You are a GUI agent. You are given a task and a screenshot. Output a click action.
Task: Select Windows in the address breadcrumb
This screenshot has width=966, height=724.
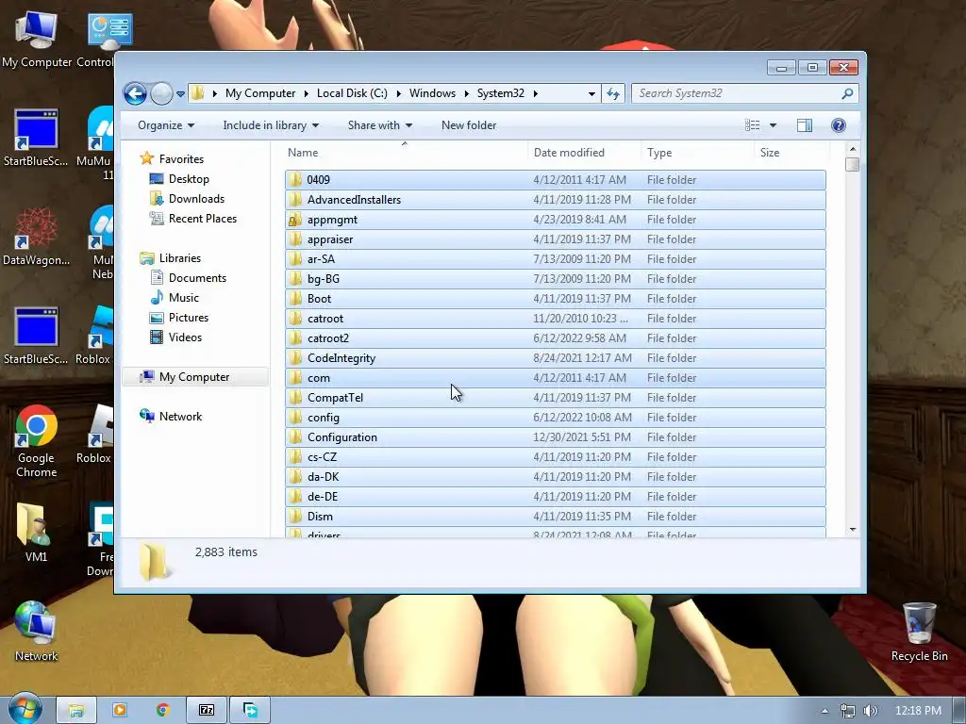[x=432, y=93]
